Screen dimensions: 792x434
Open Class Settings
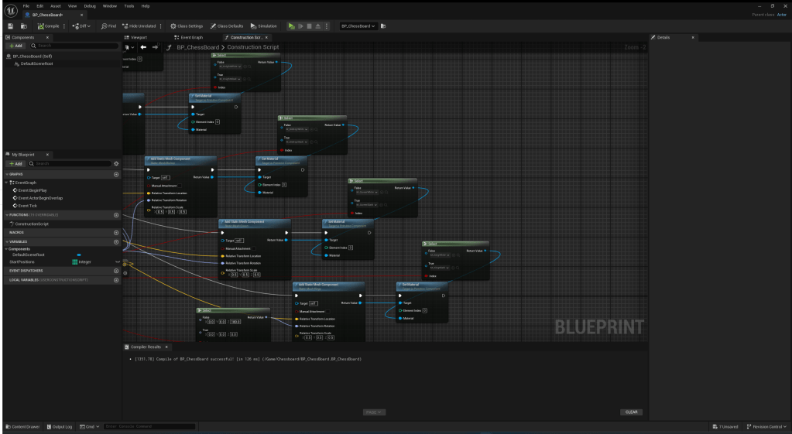click(186, 26)
